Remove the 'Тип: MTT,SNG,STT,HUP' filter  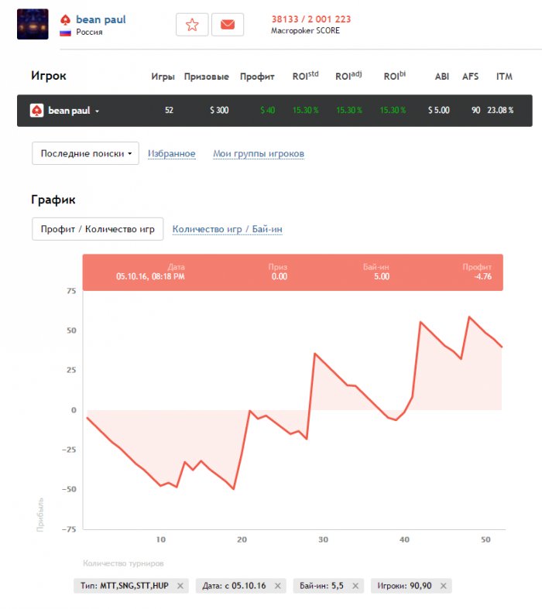click(180, 586)
